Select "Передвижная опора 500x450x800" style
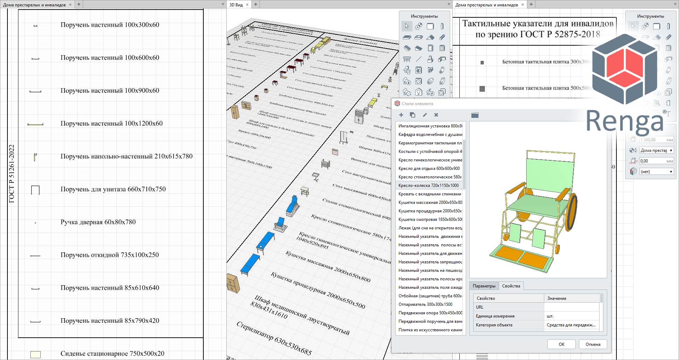 point(429,313)
